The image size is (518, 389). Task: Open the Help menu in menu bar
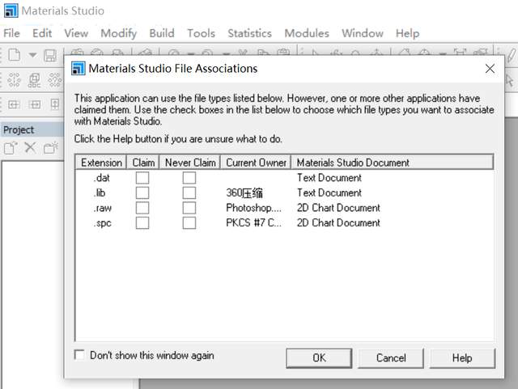[407, 33]
